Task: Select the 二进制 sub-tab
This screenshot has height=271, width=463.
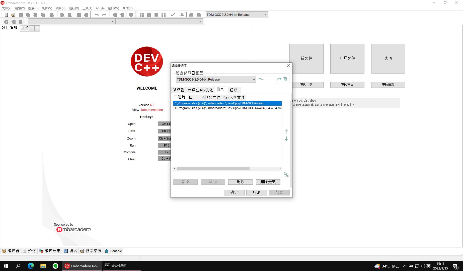Action: (180, 97)
